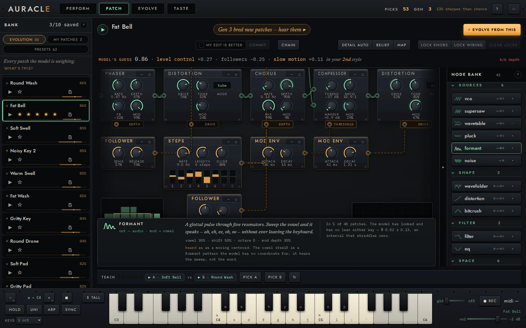Add the eq node
The height and width of the screenshot is (328, 526).
point(486,249)
